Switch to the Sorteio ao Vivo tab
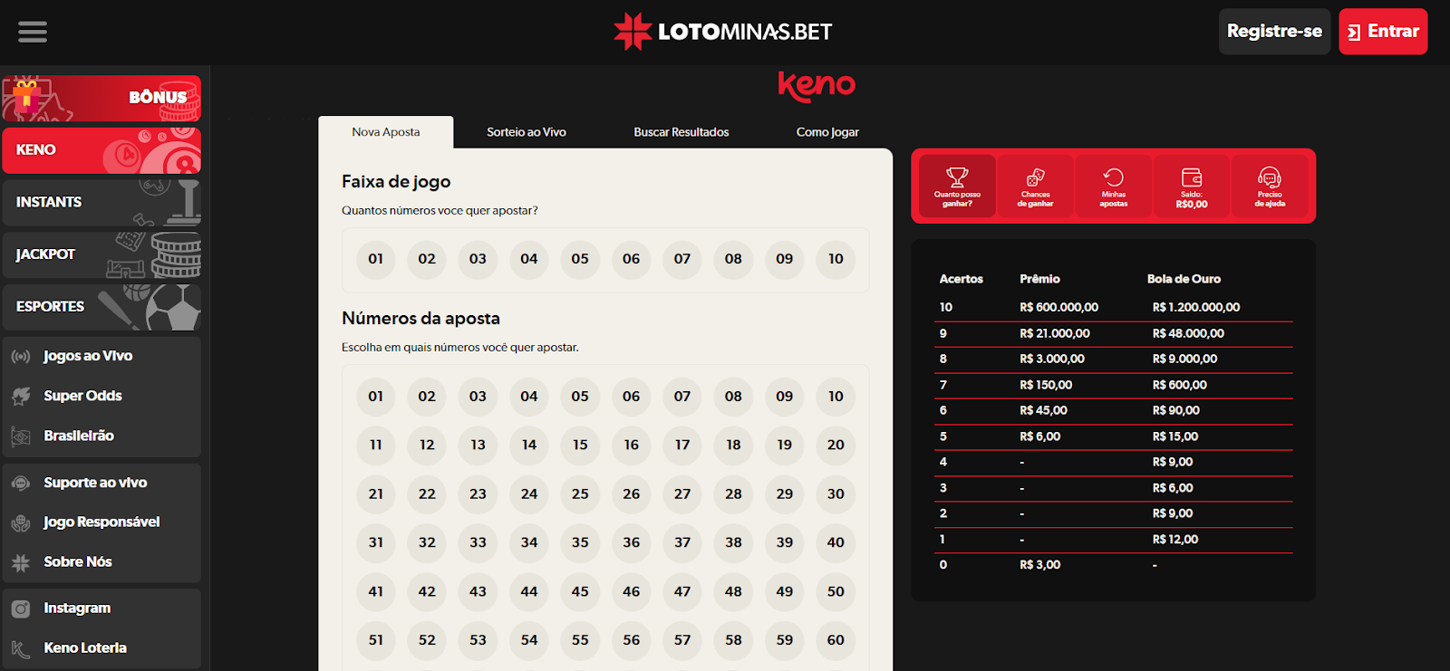Screen dimensions: 1450x671 (527, 132)
